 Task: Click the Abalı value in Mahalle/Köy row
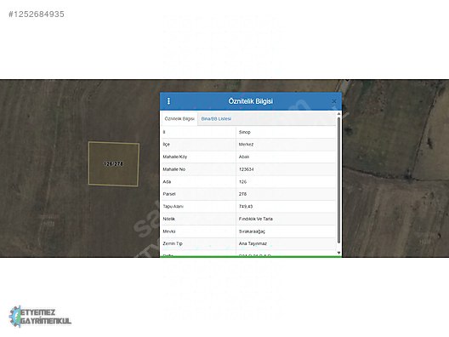click(244, 157)
